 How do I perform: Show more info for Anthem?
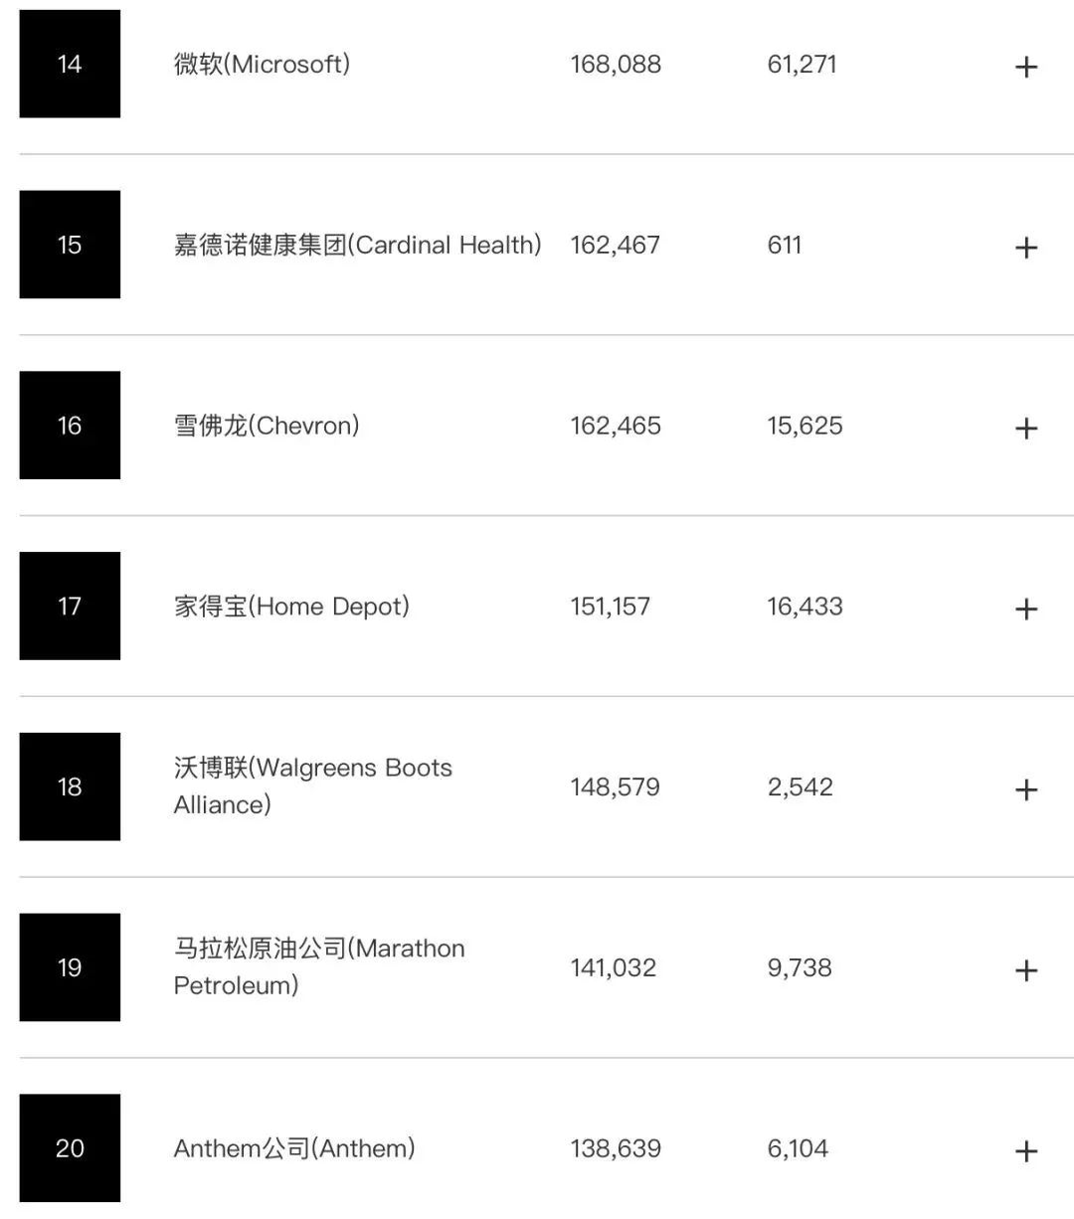click(1025, 1151)
